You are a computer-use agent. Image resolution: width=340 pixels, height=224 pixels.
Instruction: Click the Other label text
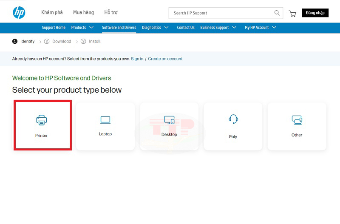click(297, 135)
